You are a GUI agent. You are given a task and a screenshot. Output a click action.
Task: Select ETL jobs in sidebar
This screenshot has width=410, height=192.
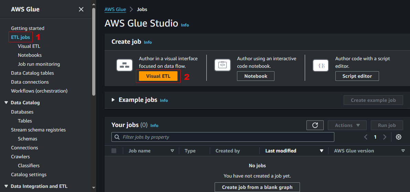tap(20, 37)
